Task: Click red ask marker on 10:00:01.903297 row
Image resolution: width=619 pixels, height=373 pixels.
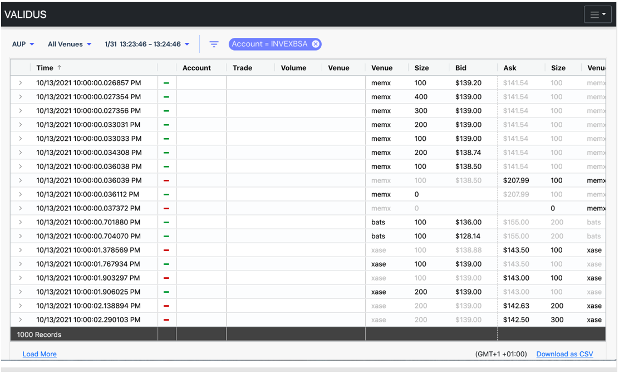Action: pyautogui.click(x=166, y=278)
